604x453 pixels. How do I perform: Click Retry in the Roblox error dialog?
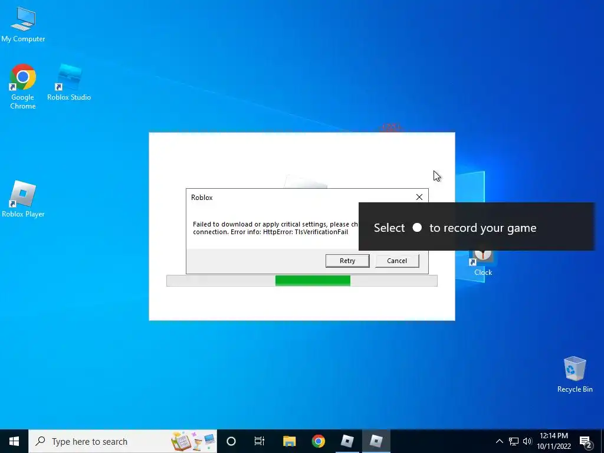pyautogui.click(x=347, y=261)
